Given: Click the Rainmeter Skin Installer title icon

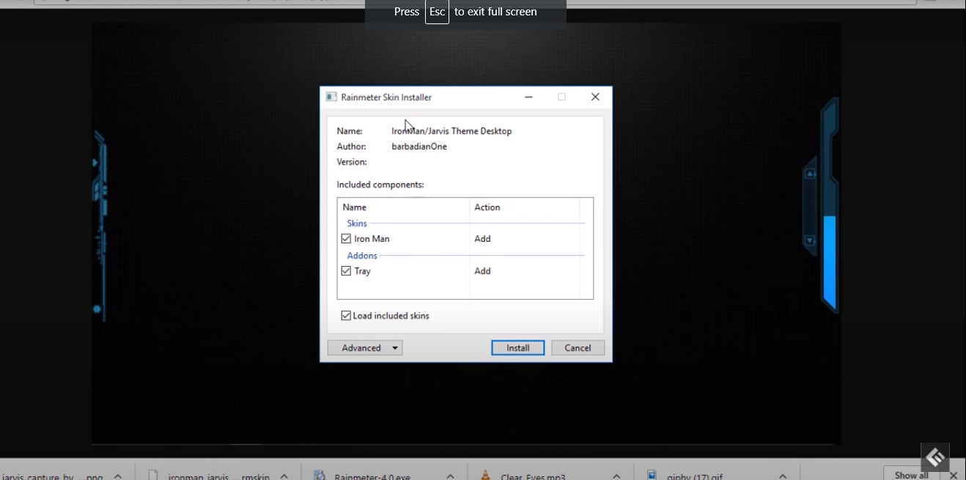Looking at the screenshot, I should pyautogui.click(x=331, y=97).
